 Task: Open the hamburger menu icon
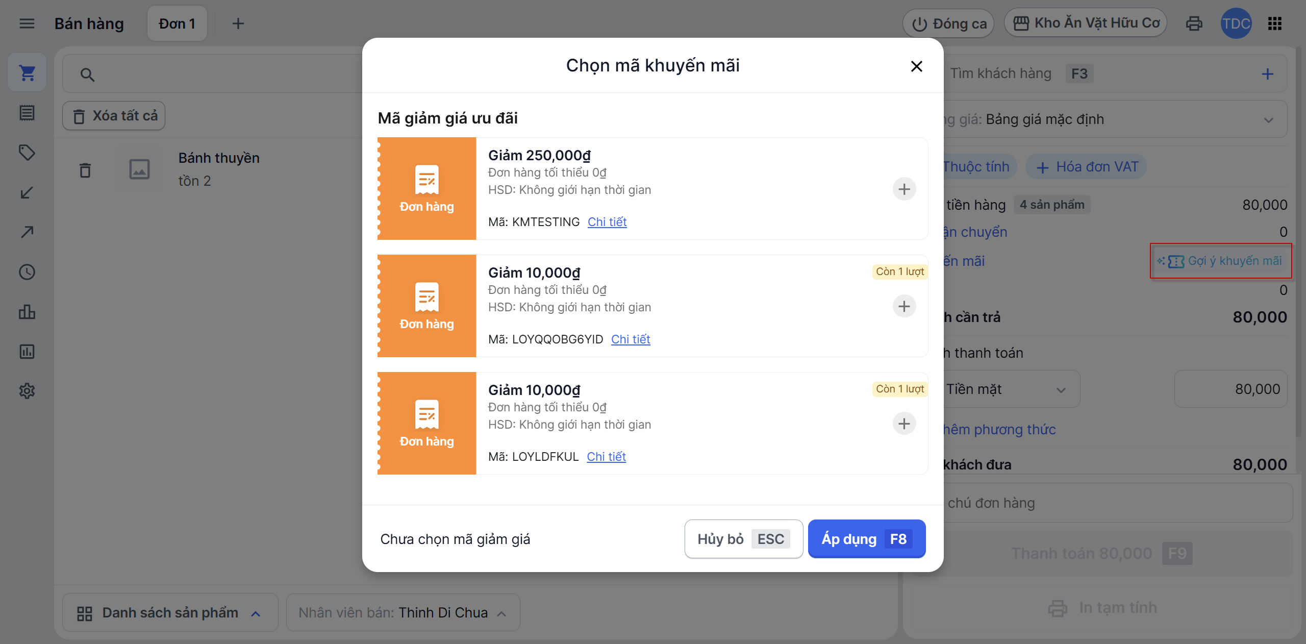pyautogui.click(x=27, y=23)
